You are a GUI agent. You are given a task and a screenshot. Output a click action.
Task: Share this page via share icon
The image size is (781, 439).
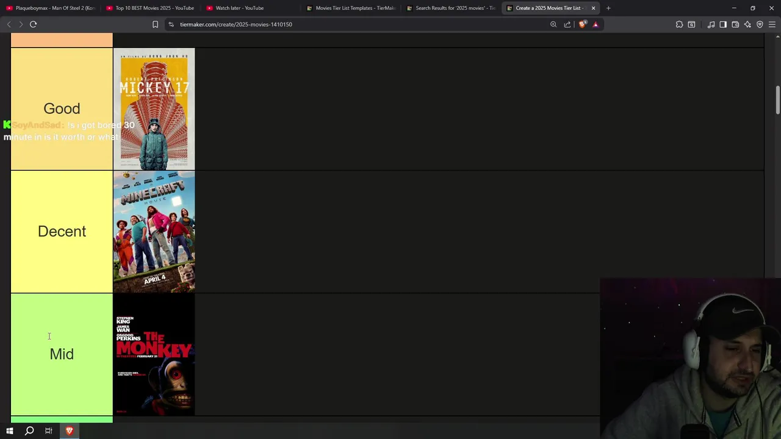coord(567,24)
